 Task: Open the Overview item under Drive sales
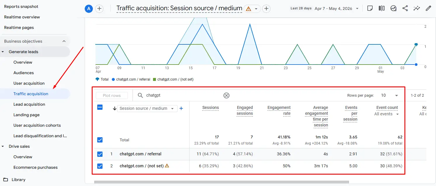point(23,157)
